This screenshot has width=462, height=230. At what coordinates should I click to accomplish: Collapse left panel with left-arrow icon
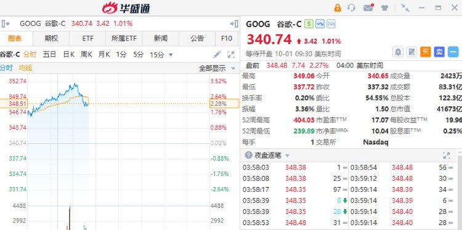[x=6, y=23]
